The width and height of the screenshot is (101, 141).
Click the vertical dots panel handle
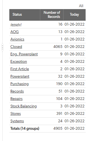[x=2, y=47]
